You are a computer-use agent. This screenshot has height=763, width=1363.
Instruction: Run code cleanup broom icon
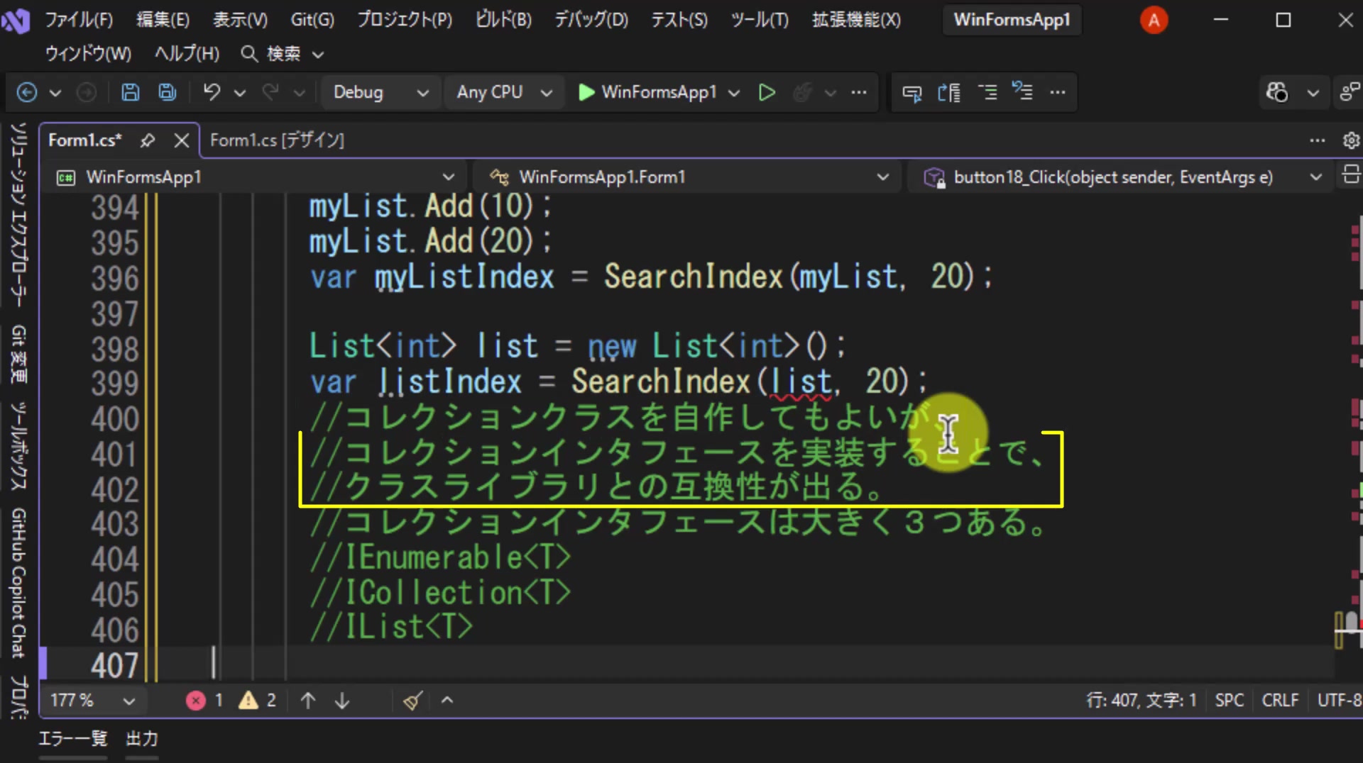coord(413,701)
